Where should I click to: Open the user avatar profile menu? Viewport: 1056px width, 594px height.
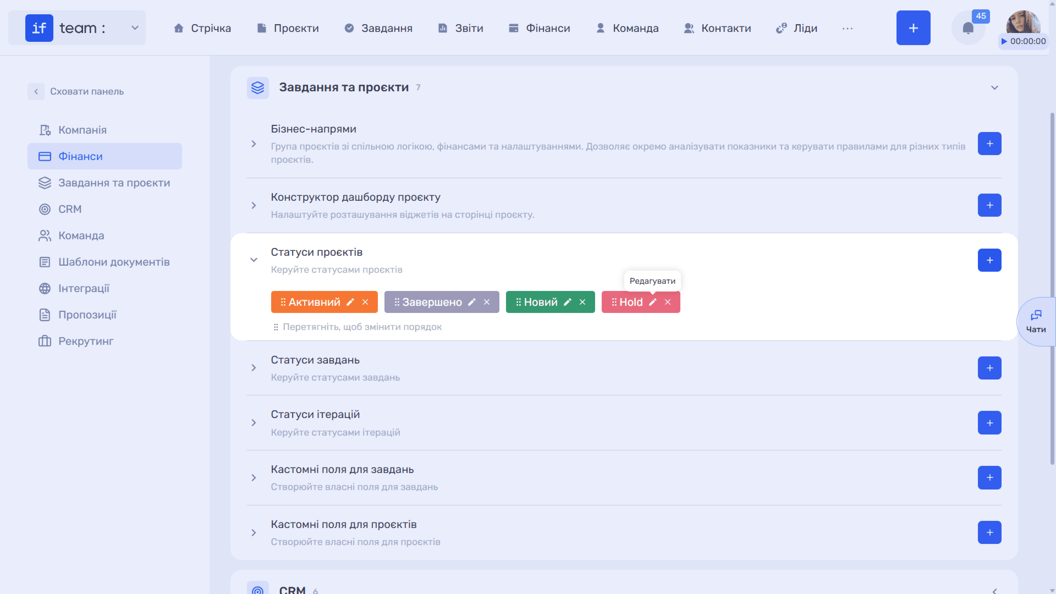(1023, 21)
